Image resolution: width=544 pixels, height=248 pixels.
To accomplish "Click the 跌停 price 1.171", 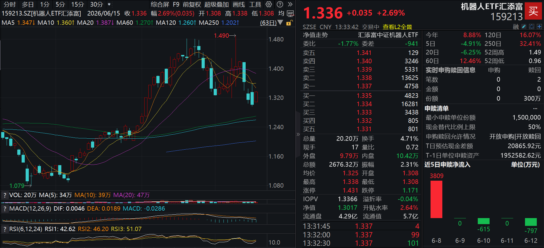I will click(x=410, y=190).
